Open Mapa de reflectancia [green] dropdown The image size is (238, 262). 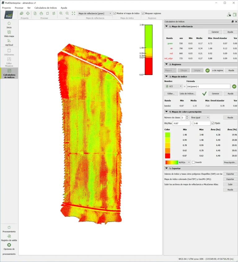pos(95,13)
